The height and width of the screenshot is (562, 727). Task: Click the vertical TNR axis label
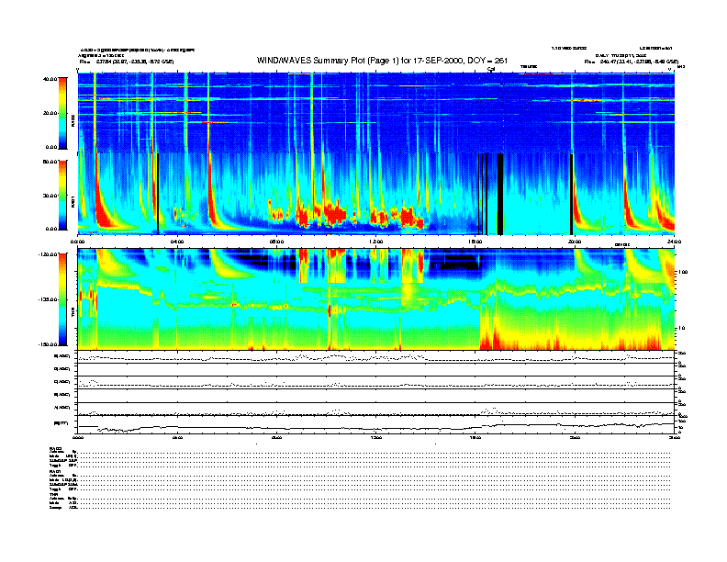(x=73, y=314)
